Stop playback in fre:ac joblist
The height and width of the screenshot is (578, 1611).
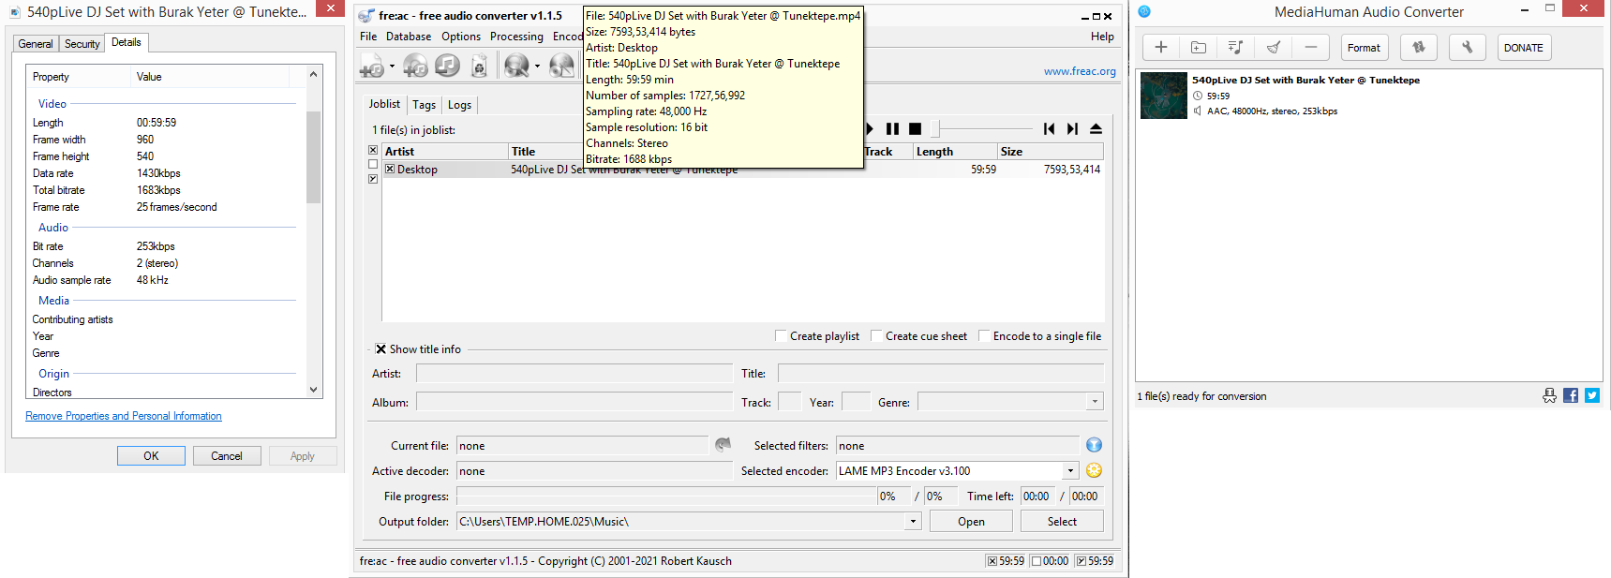(x=916, y=129)
